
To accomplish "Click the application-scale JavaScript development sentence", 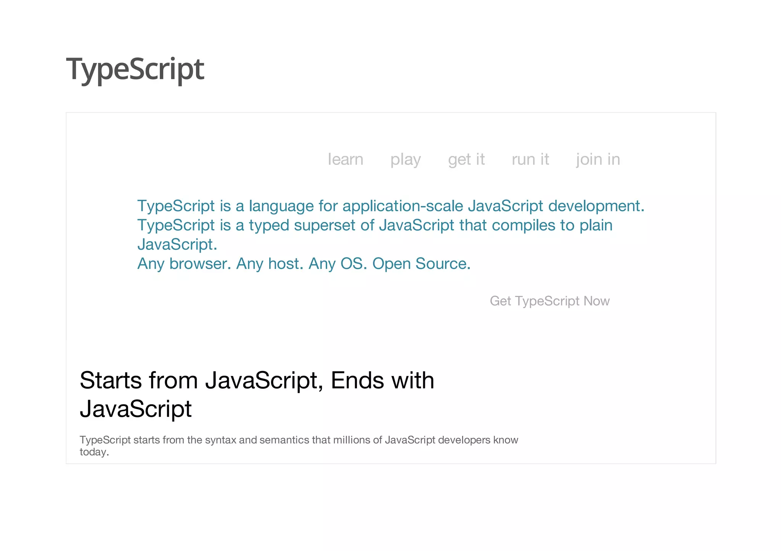I will 390,206.
